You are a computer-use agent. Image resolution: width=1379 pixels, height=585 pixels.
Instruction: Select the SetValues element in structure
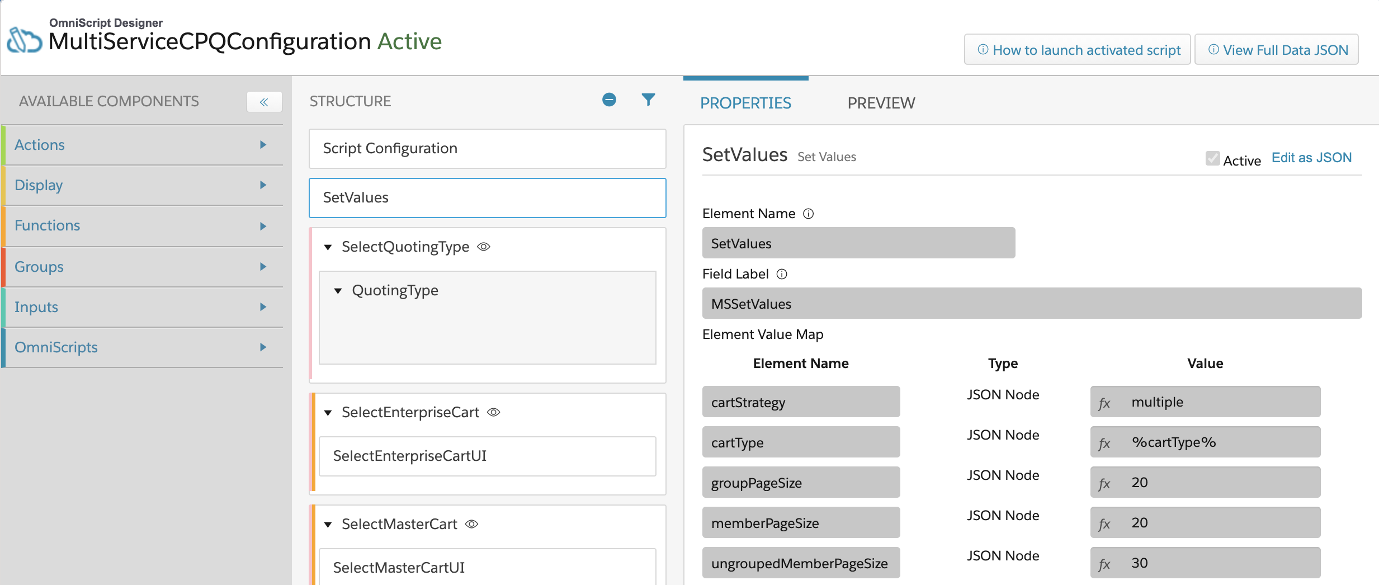click(488, 198)
